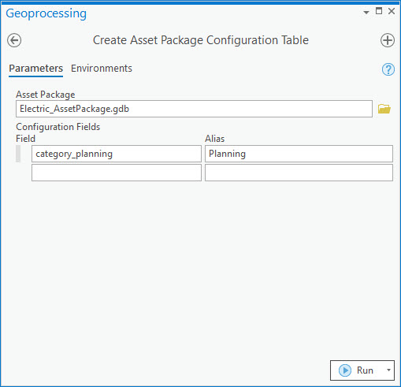This screenshot has width=401, height=387.
Task: Click the category_planning field box
Action: click(117, 154)
